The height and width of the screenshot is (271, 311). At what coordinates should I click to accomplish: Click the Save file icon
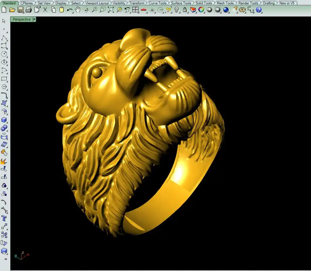20,10
